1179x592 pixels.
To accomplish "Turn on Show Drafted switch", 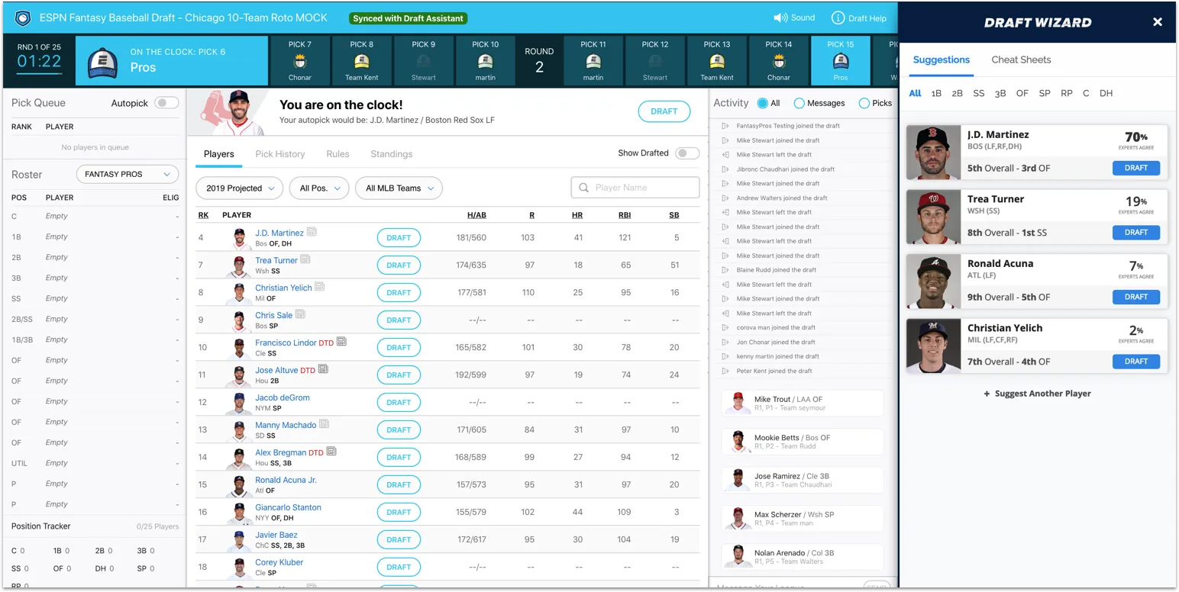I will coord(686,153).
